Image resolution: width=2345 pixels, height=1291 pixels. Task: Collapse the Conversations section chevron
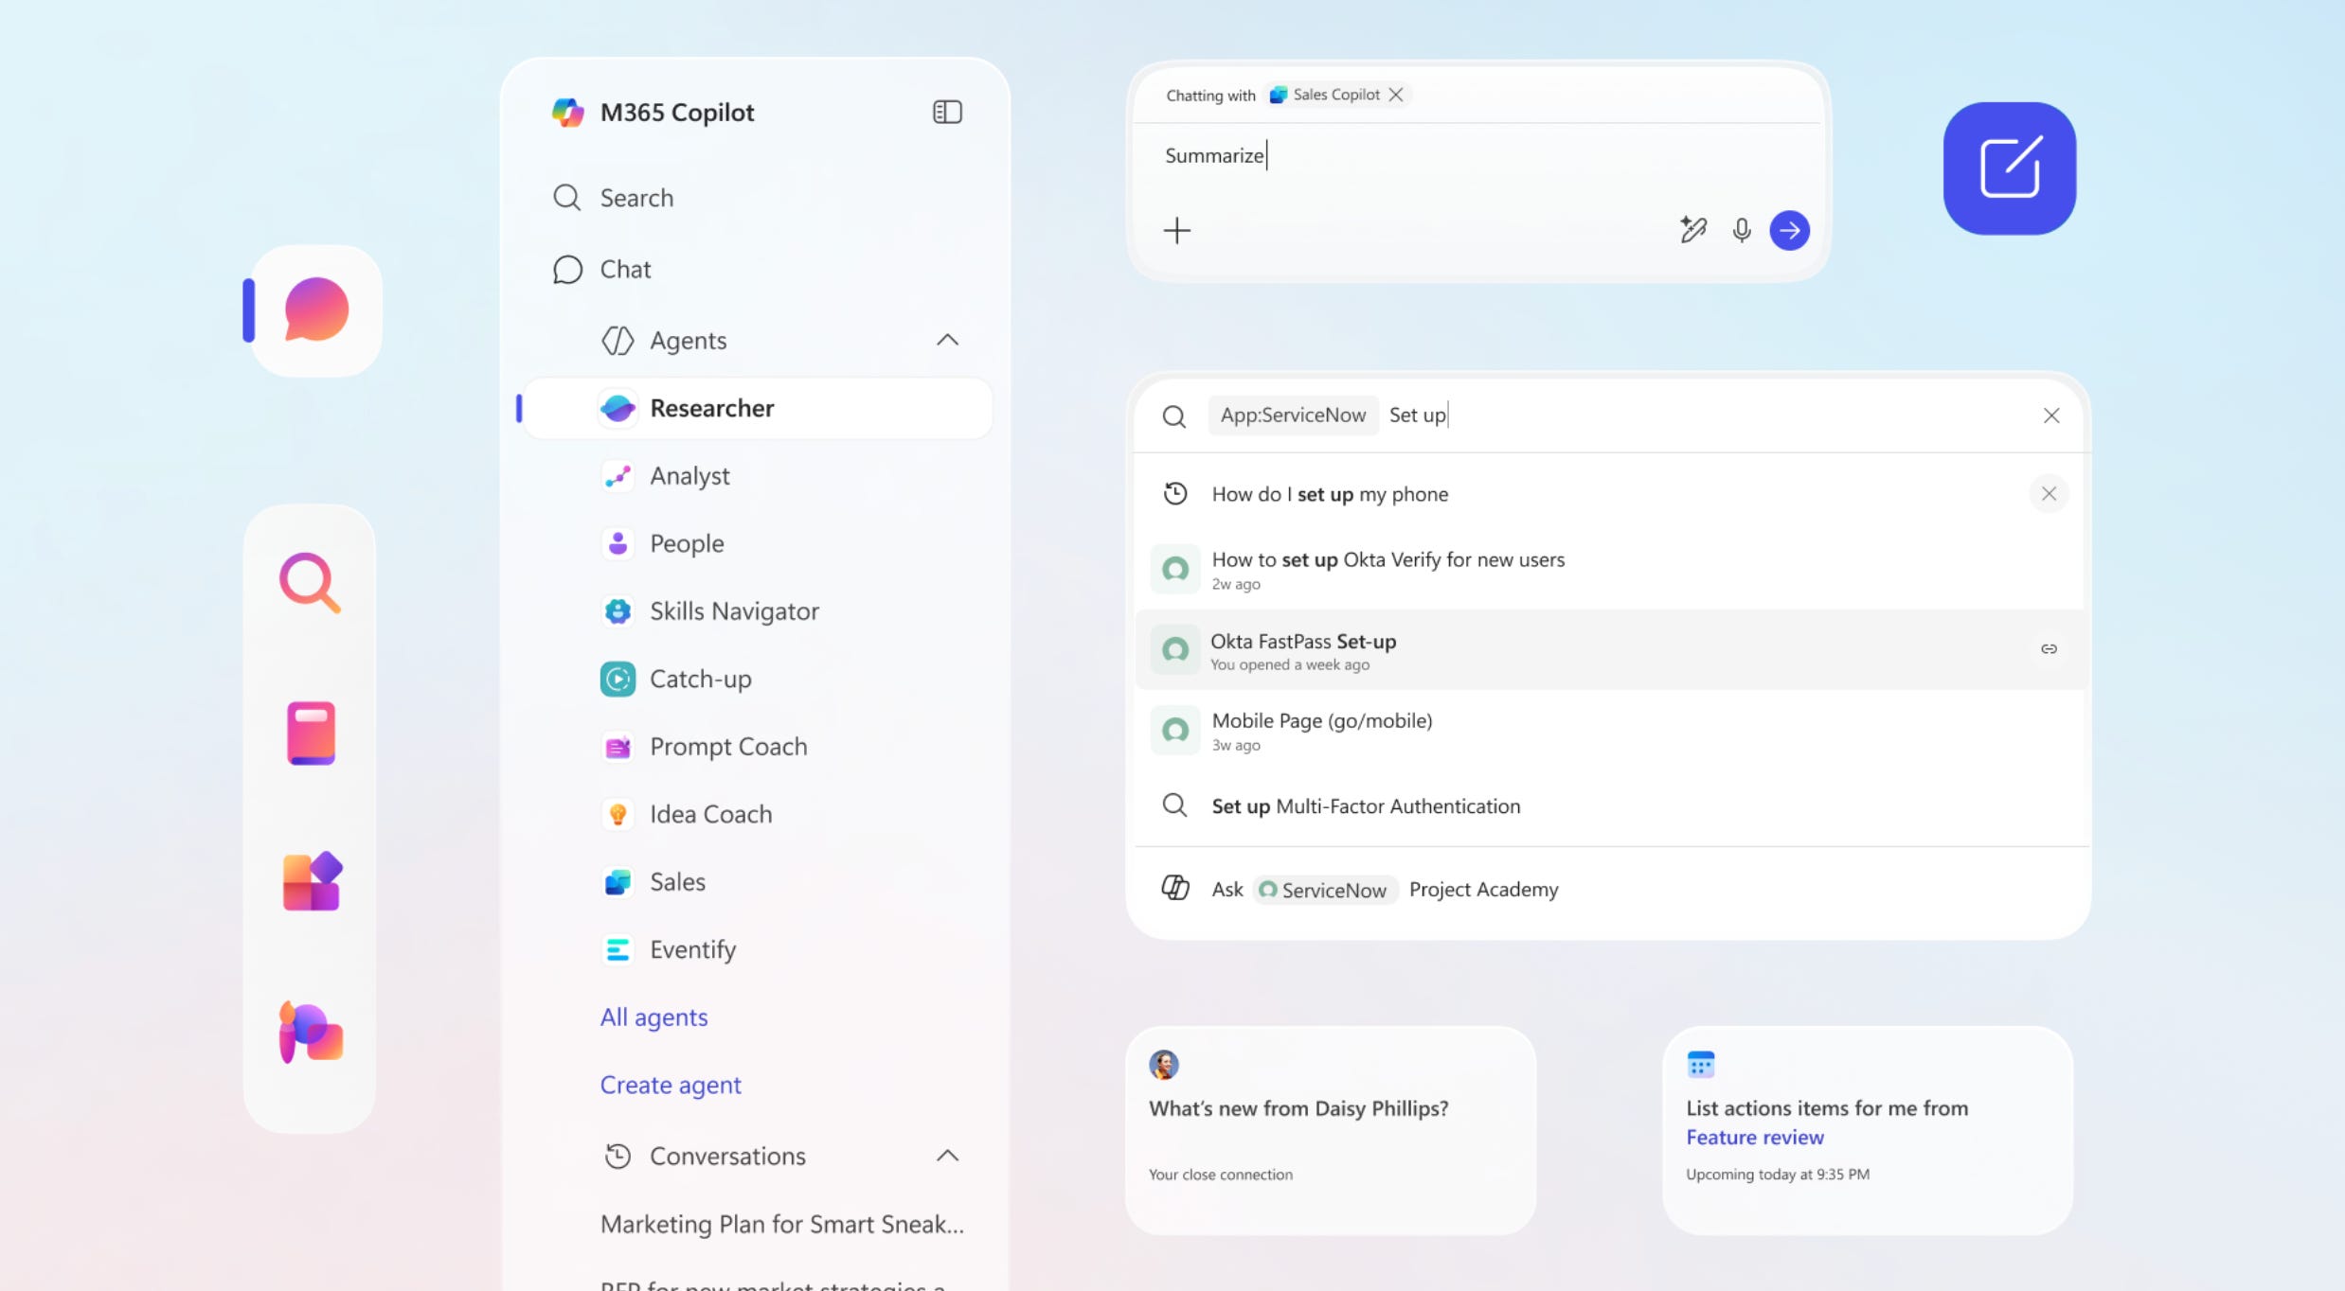947,1156
